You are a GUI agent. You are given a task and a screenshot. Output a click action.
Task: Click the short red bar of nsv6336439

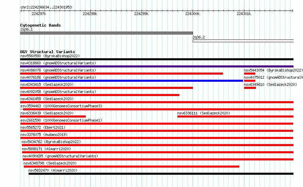point(53,116)
